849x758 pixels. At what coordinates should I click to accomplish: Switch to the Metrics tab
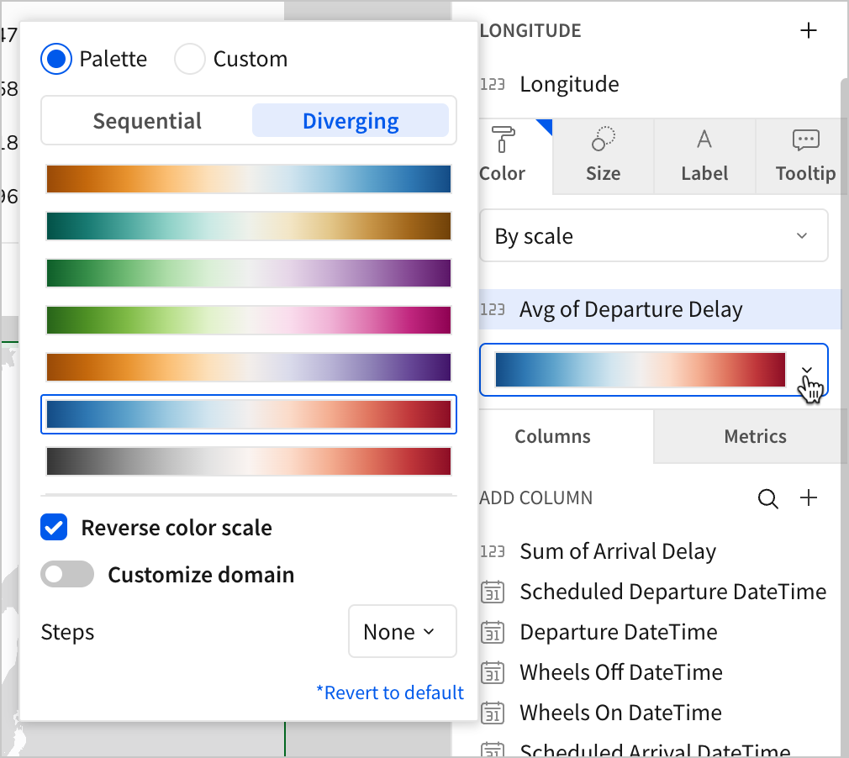[754, 436]
